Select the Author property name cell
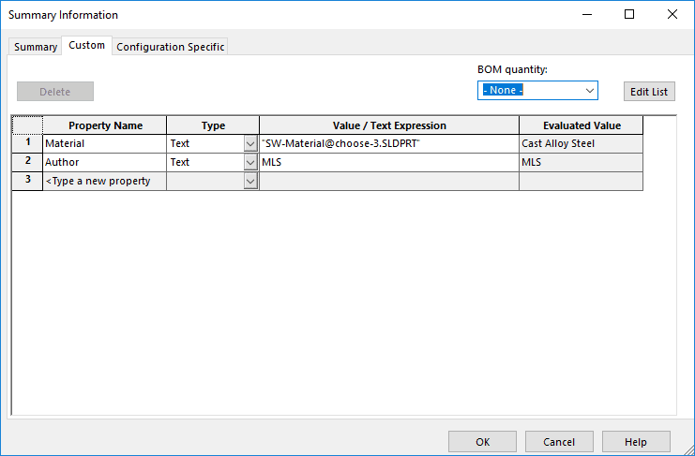The width and height of the screenshot is (695, 456). (x=105, y=162)
